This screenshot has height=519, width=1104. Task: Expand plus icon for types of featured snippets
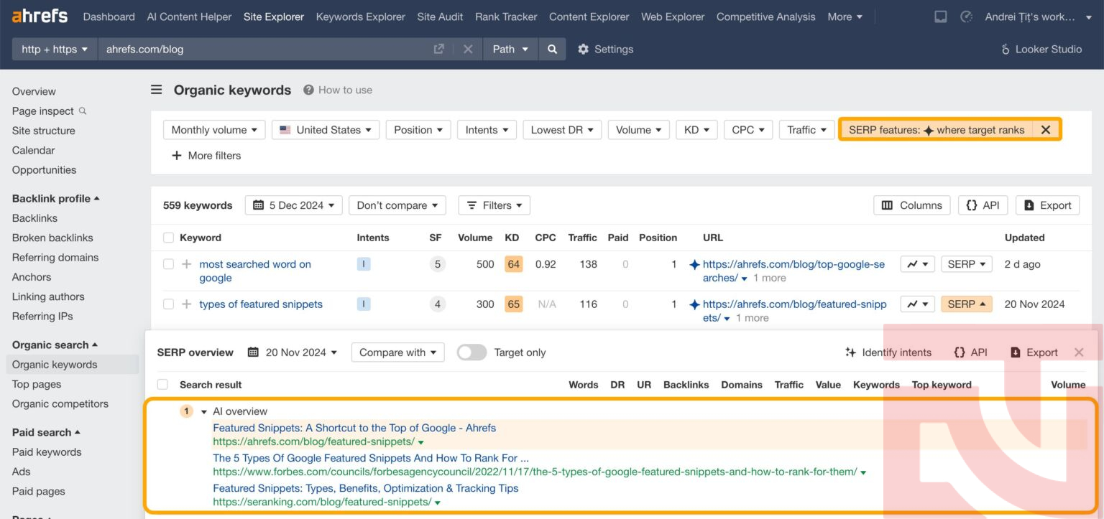coord(187,304)
